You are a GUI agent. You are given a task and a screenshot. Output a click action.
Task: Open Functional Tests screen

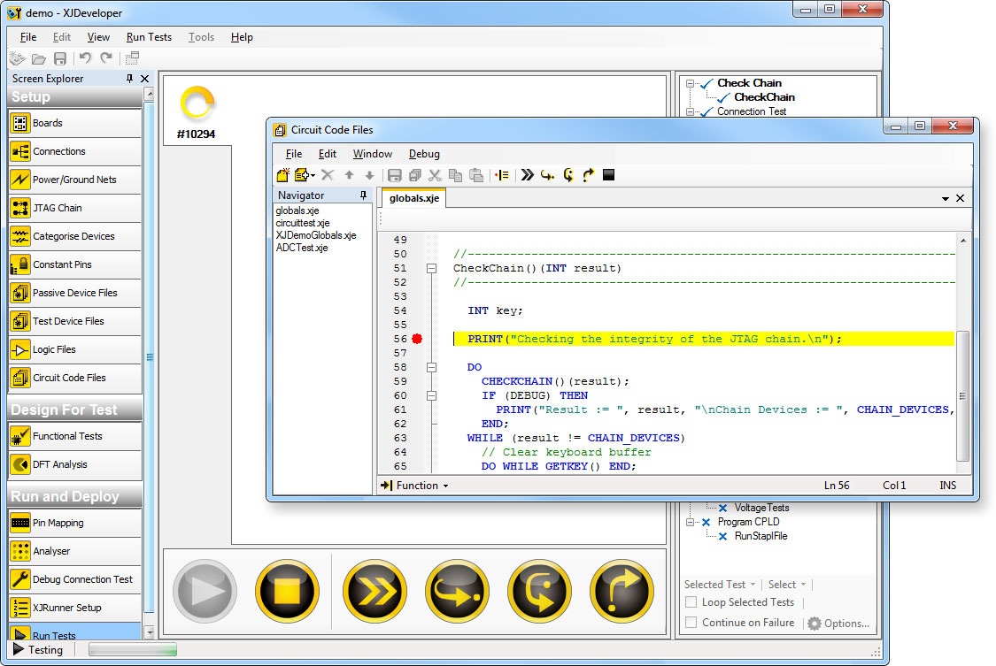click(x=75, y=436)
